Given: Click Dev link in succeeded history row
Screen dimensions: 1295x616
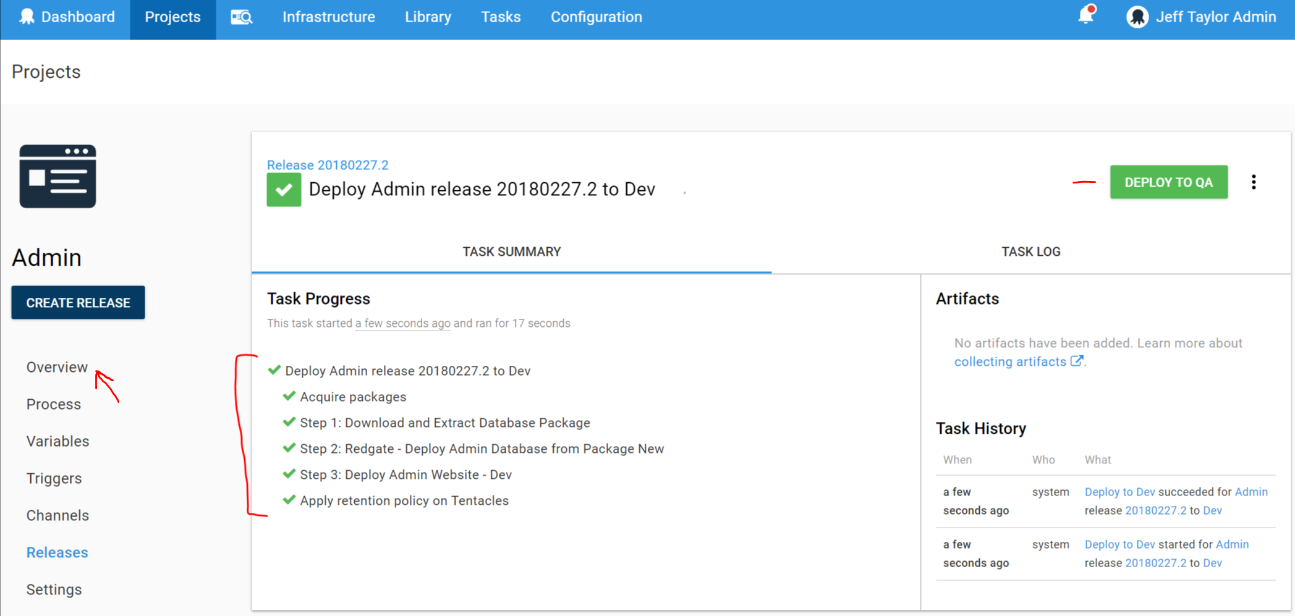Looking at the screenshot, I should click(1212, 510).
